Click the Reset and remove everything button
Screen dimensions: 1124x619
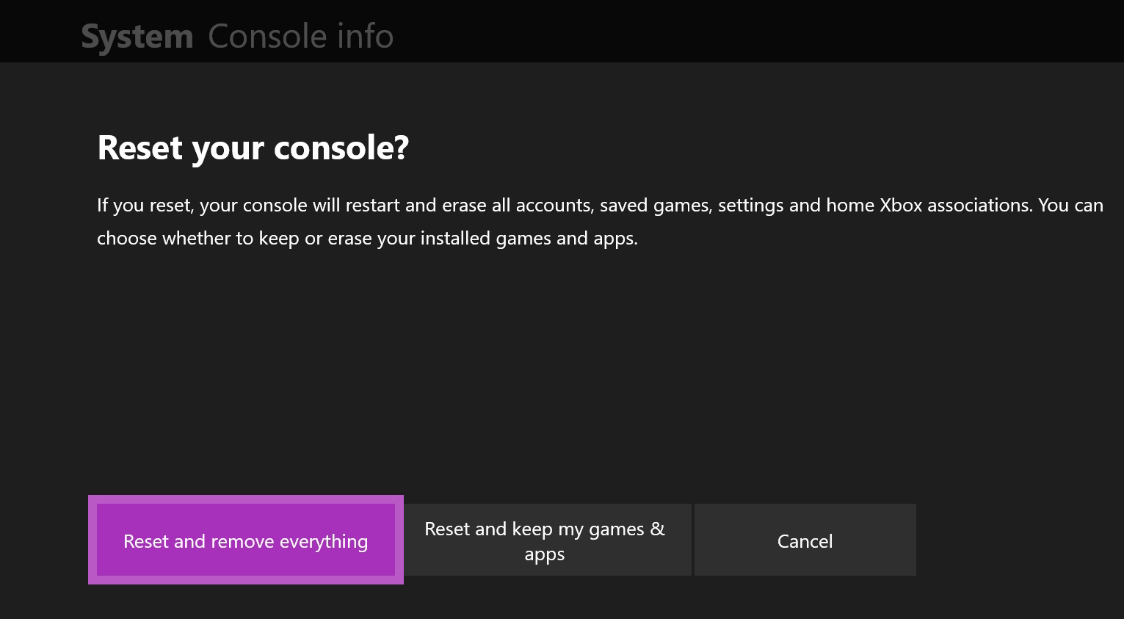(x=245, y=540)
